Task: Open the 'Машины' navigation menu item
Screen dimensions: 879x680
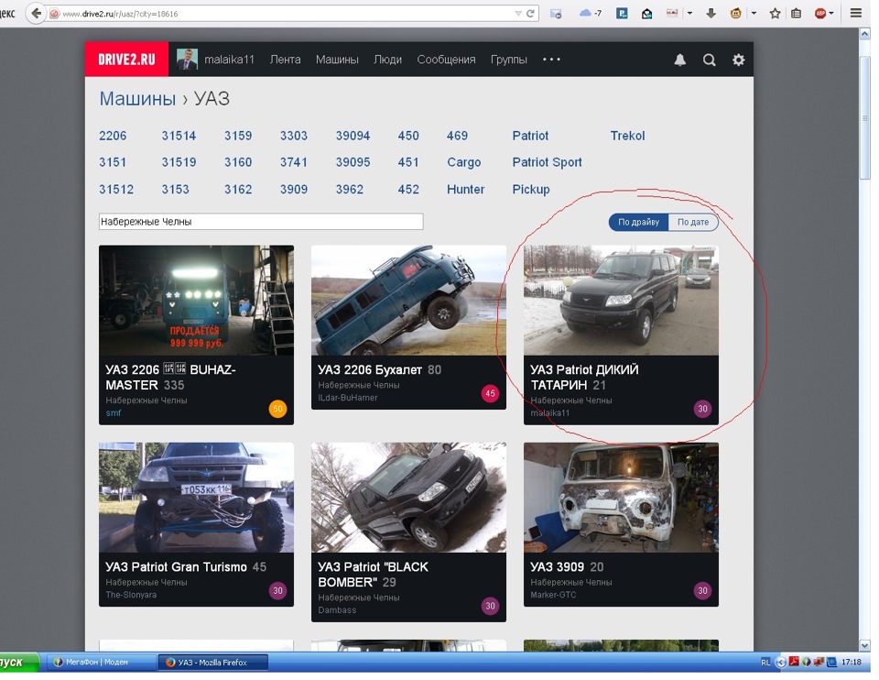Action: pos(337,60)
